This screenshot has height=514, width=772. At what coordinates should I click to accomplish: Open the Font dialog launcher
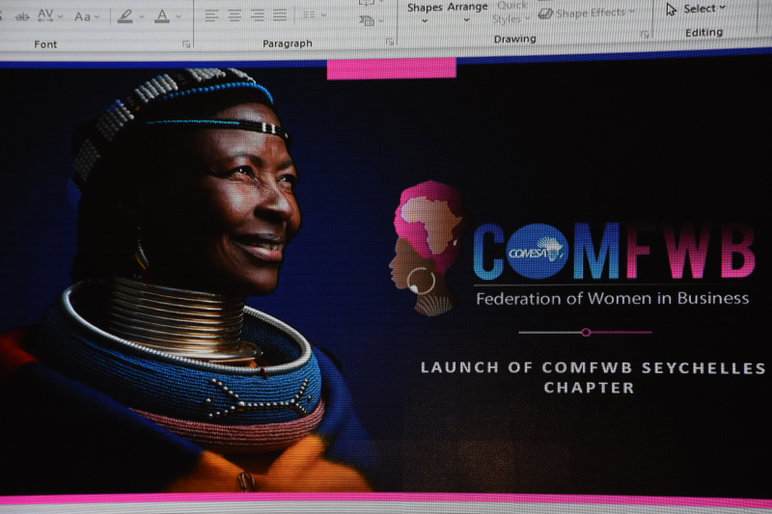pos(186,44)
